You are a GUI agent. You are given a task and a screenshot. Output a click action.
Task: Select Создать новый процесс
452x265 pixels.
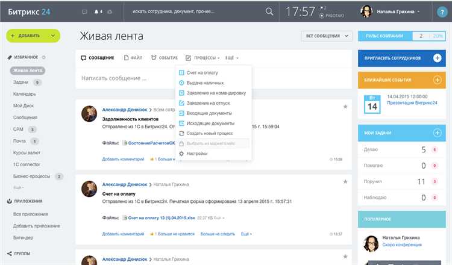click(x=210, y=133)
